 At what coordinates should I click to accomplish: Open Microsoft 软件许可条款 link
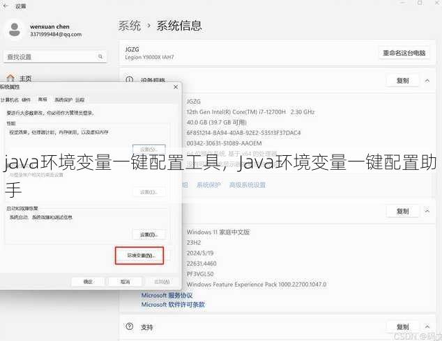click(x=173, y=304)
